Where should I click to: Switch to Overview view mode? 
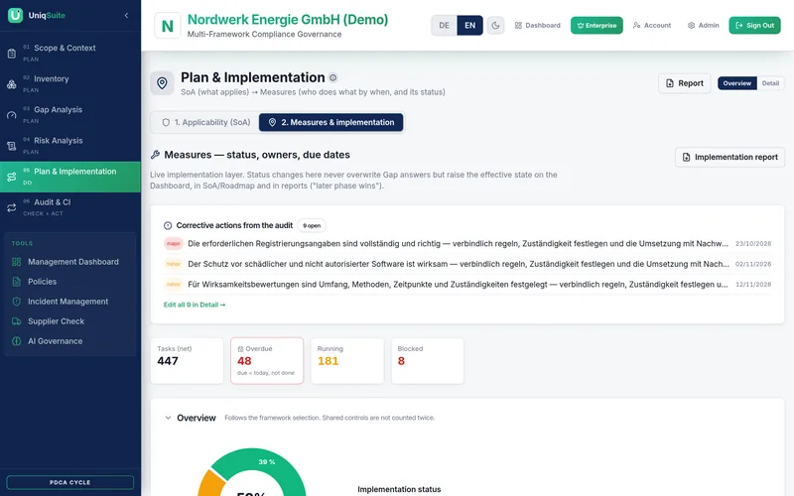(x=737, y=83)
